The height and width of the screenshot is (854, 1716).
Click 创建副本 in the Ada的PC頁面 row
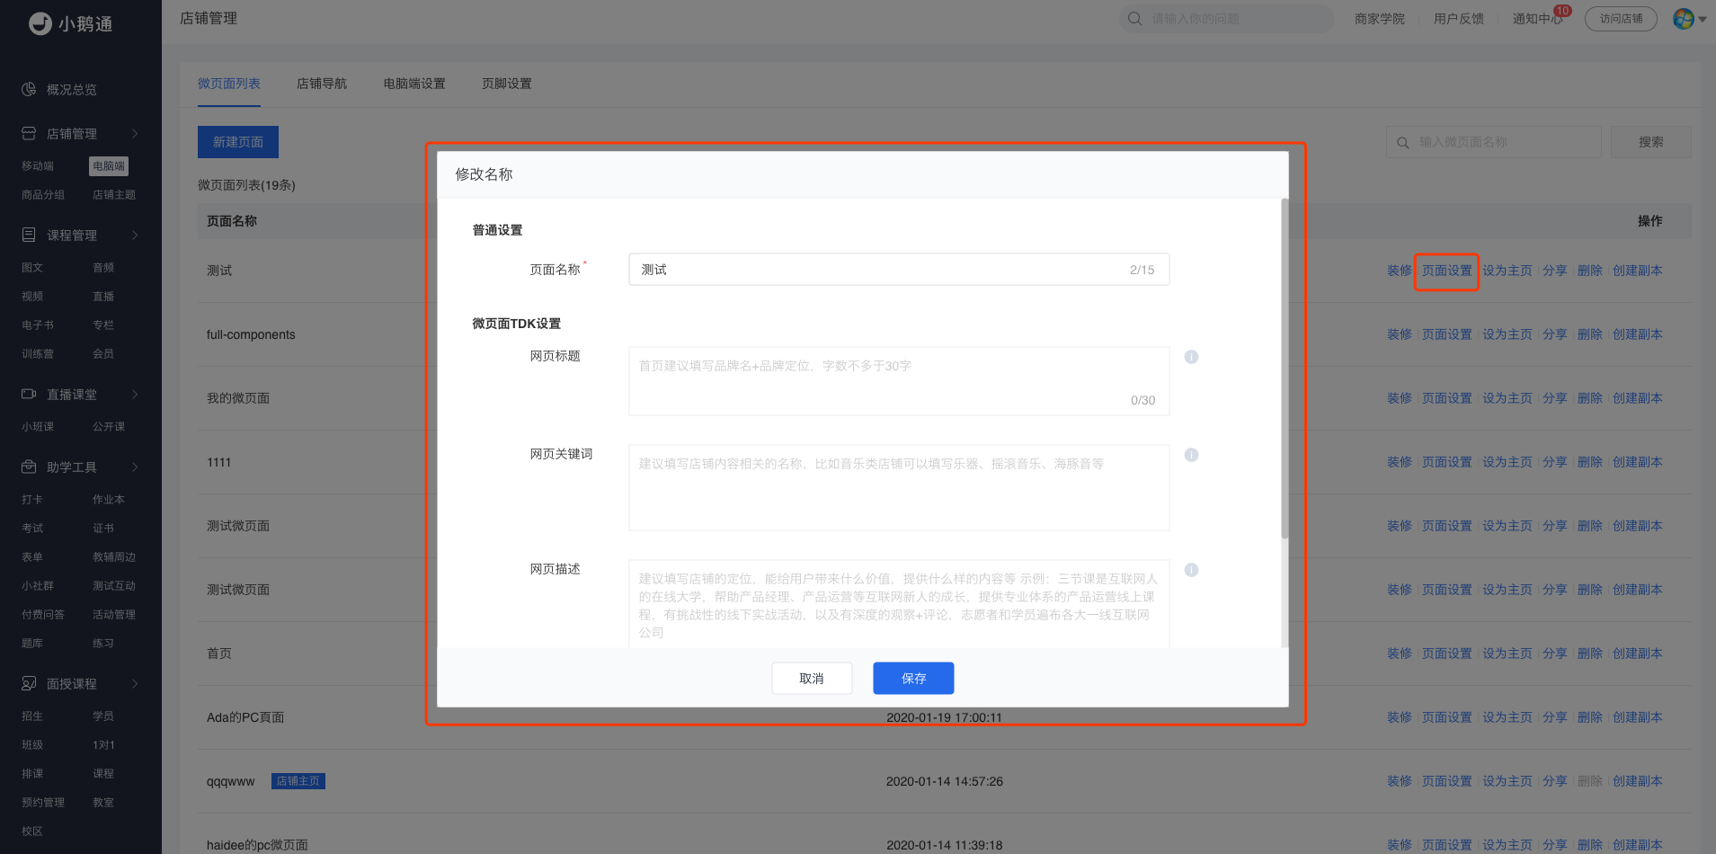[x=1637, y=717]
